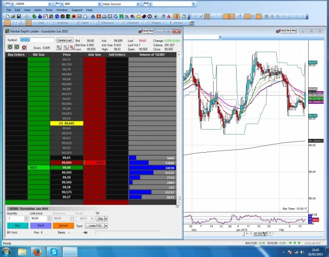Click the Center Last button
The height and width of the screenshot is (257, 329).
(65, 40)
